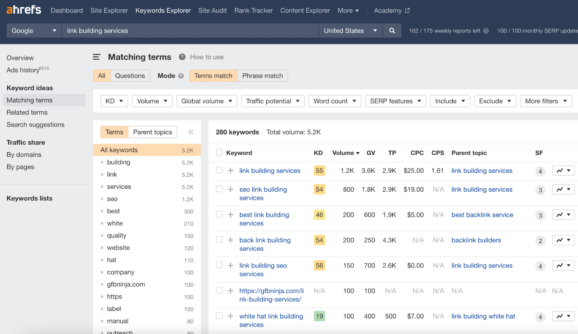Click the magnifier search button
This screenshot has height=334, width=578.
click(x=392, y=31)
